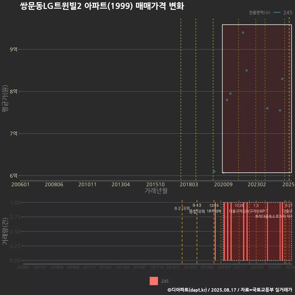Click the 12·16 18차대책 annotation
The image size is (295, 295).
pos(214,208)
